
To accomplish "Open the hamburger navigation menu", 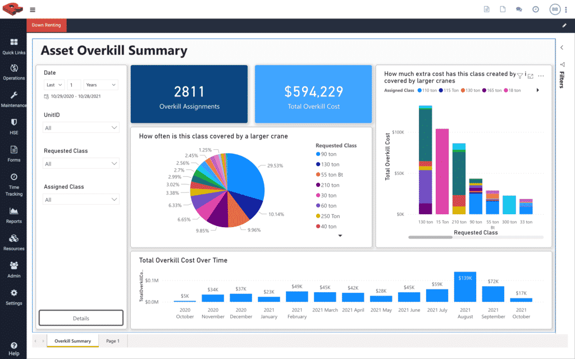I will (33, 10).
